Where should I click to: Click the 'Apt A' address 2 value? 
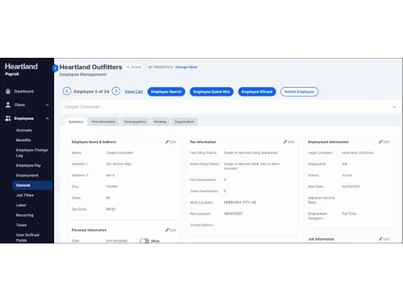(110, 176)
